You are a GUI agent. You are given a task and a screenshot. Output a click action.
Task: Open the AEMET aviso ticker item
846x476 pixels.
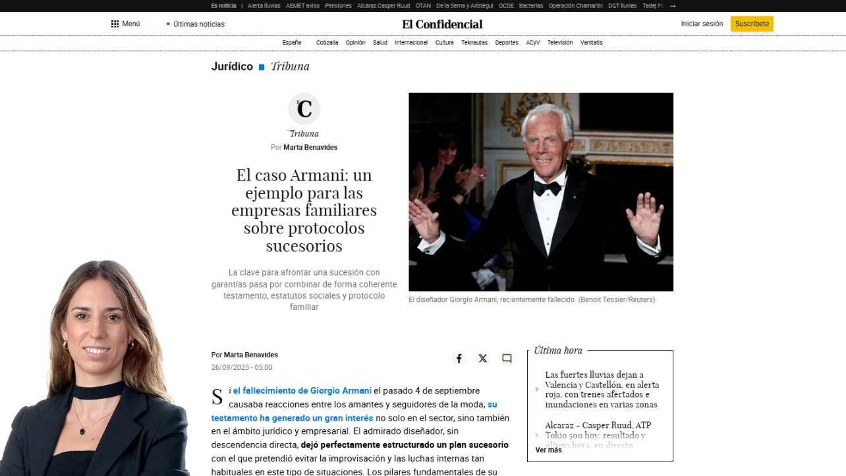click(x=301, y=5)
